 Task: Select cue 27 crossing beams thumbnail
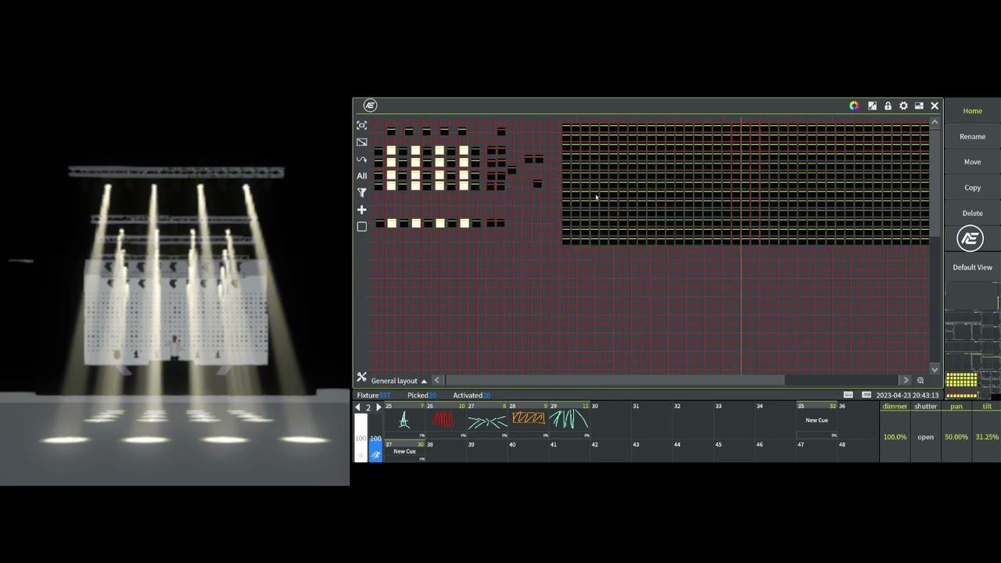click(487, 421)
